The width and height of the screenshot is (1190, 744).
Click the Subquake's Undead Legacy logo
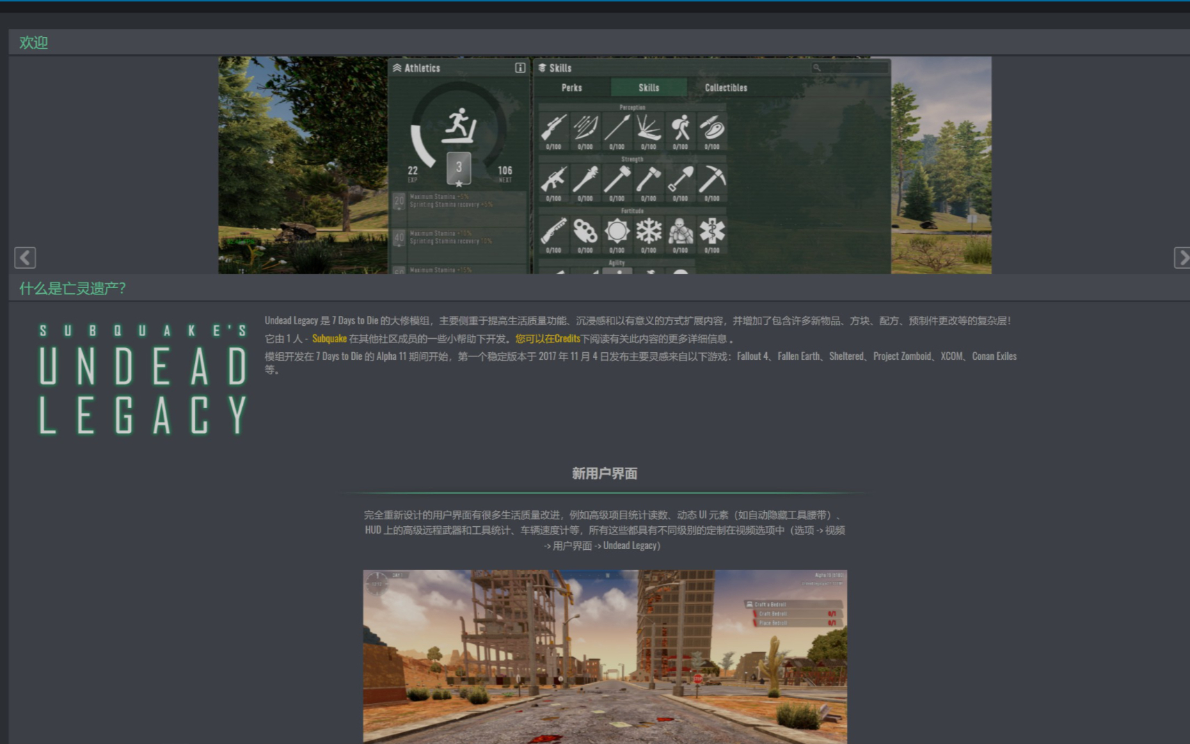(143, 379)
